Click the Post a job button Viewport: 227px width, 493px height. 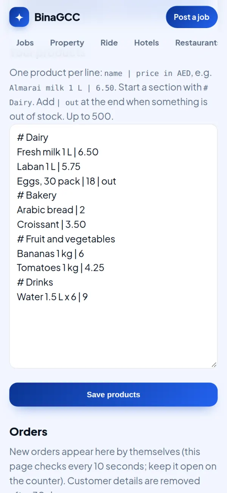point(191,17)
